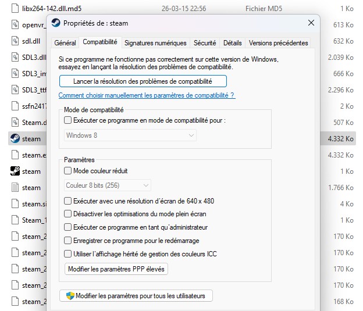Viewport: 363px width, 311px height.
Task: Go to the Versions précédentes tab
Action: [x=277, y=43]
